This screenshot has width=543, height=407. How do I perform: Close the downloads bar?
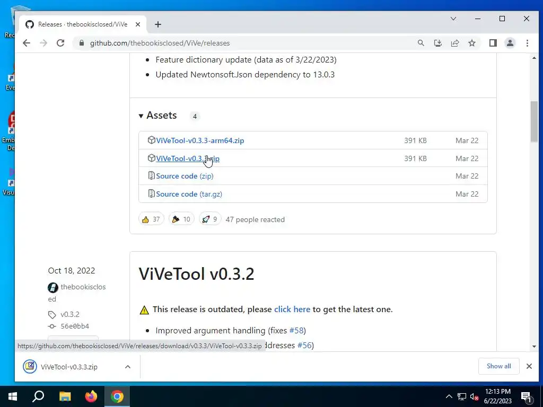tap(529, 366)
